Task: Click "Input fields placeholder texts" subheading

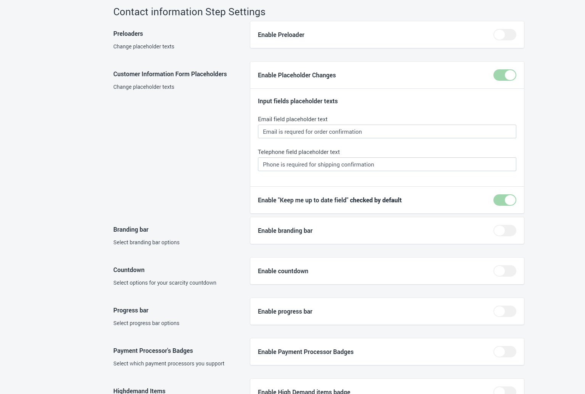Action: click(x=297, y=101)
